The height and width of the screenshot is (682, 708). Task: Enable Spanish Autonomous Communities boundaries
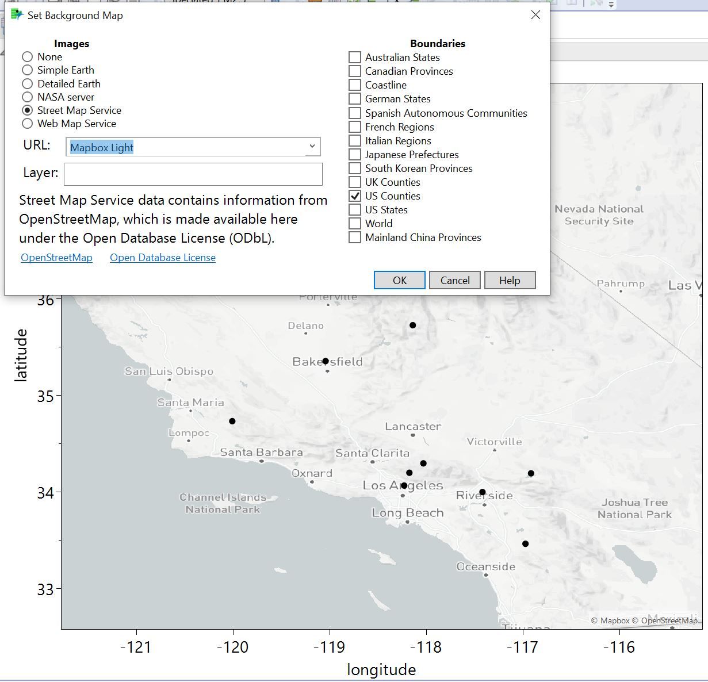point(354,113)
